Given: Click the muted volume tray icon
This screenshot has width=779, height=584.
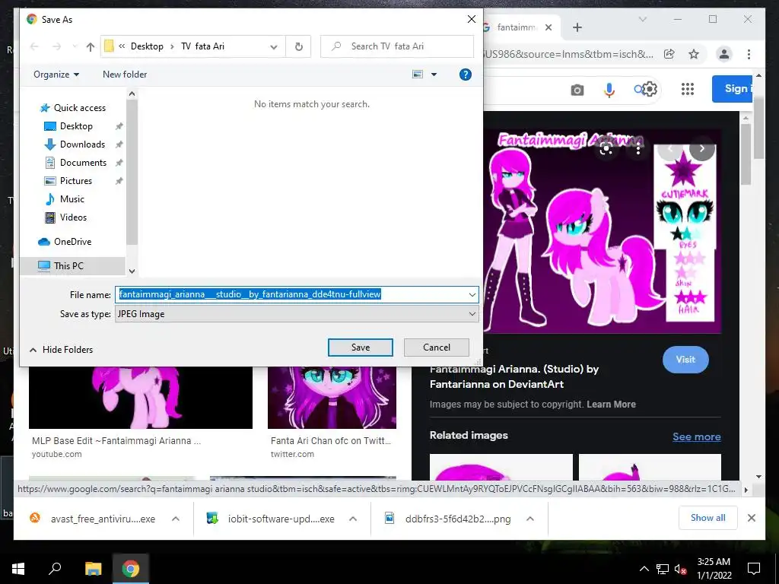Looking at the screenshot, I should (x=680, y=569).
